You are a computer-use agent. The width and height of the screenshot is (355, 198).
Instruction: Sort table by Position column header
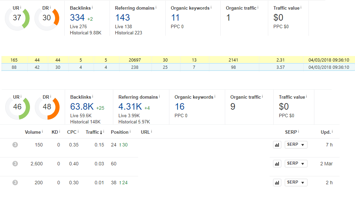tap(119, 132)
